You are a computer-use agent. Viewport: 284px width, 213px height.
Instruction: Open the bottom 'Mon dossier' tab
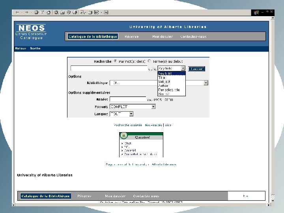coord(115,196)
